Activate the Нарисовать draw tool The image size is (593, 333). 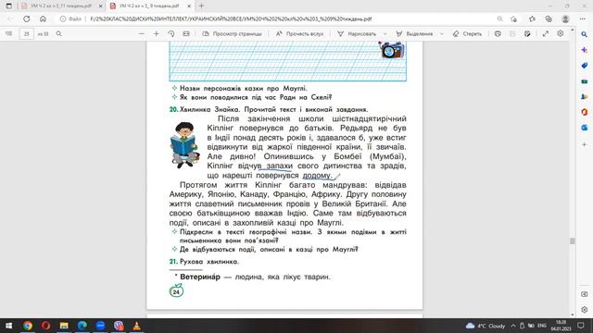357,33
